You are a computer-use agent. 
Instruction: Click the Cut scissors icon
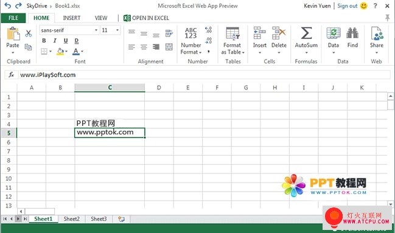(x=28, y=33)
